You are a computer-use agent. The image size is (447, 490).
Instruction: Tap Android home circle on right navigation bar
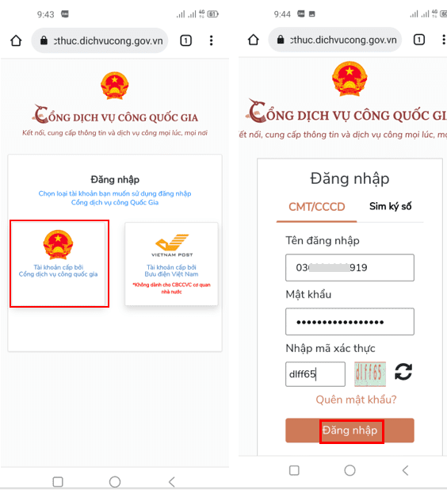click(350, 470)
